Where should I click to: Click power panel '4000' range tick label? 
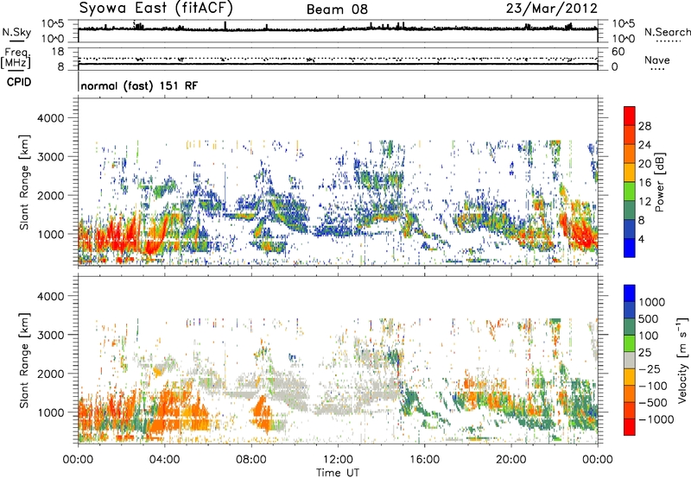(50, 118)
